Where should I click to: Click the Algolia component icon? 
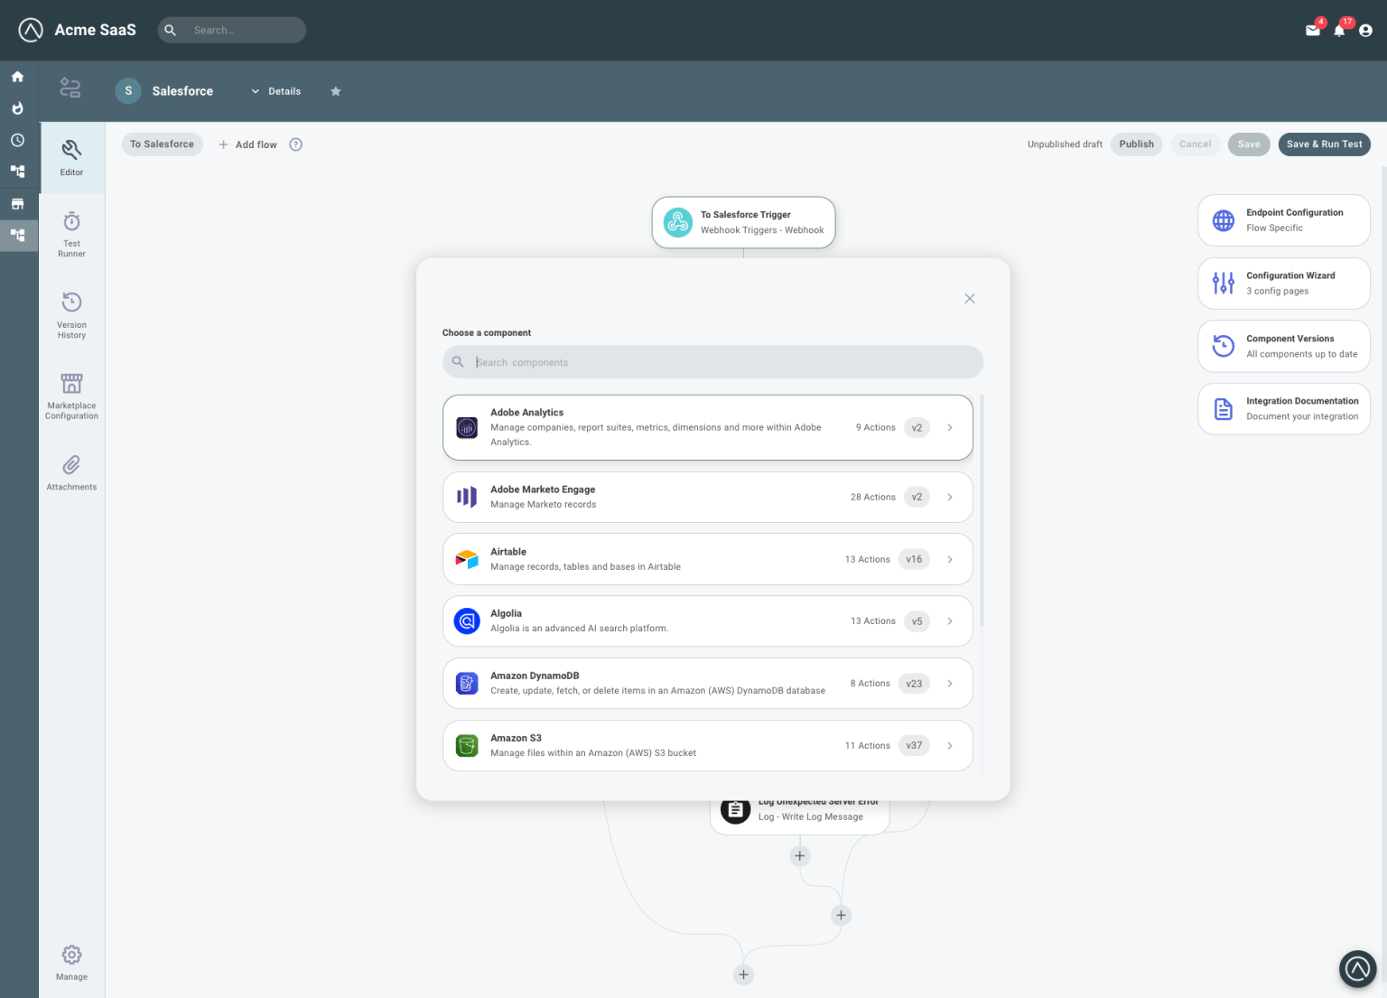(467, 621)
